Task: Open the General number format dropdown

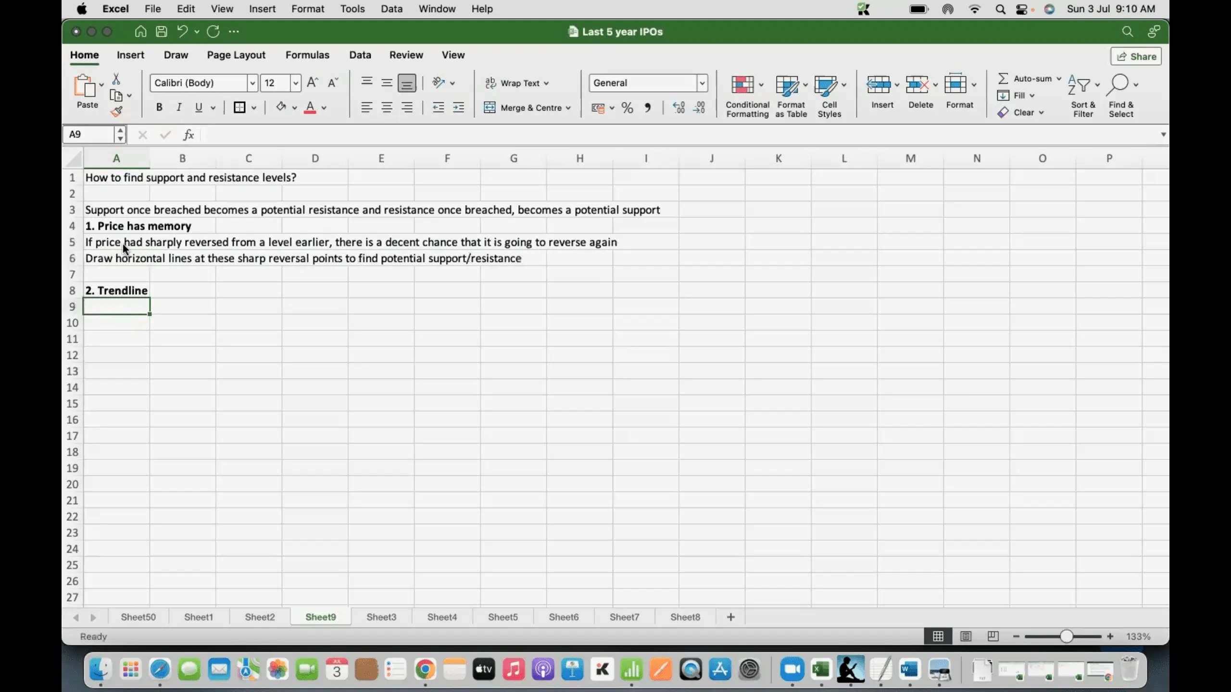Action: (702, 83)
